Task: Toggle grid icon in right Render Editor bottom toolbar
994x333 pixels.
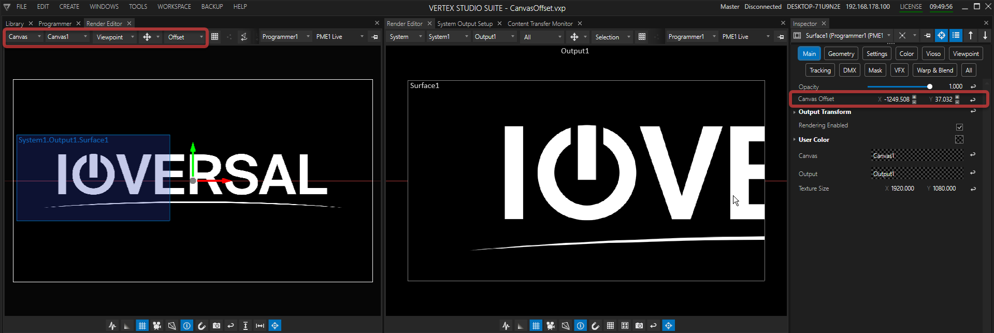Action: click(x=536, y=326)
